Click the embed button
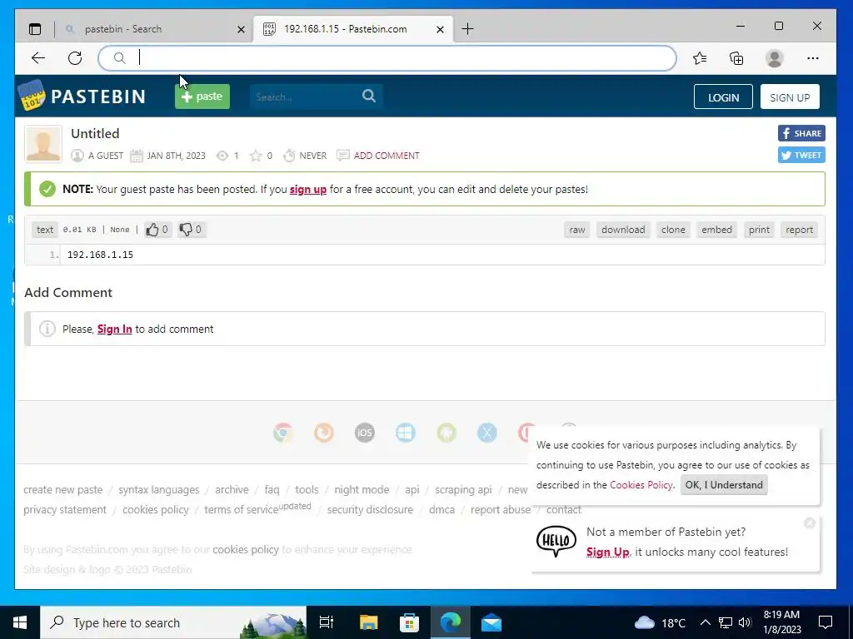853x639 pixels. [716, 230]
